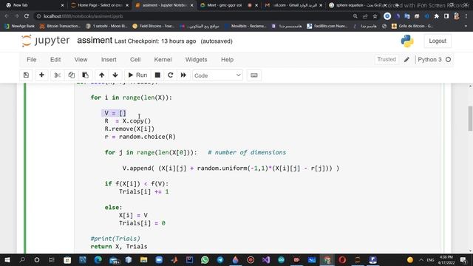Click the notebook vertical scrollbar thumb
The image size is (473, 266).
[x=470, y=118]
